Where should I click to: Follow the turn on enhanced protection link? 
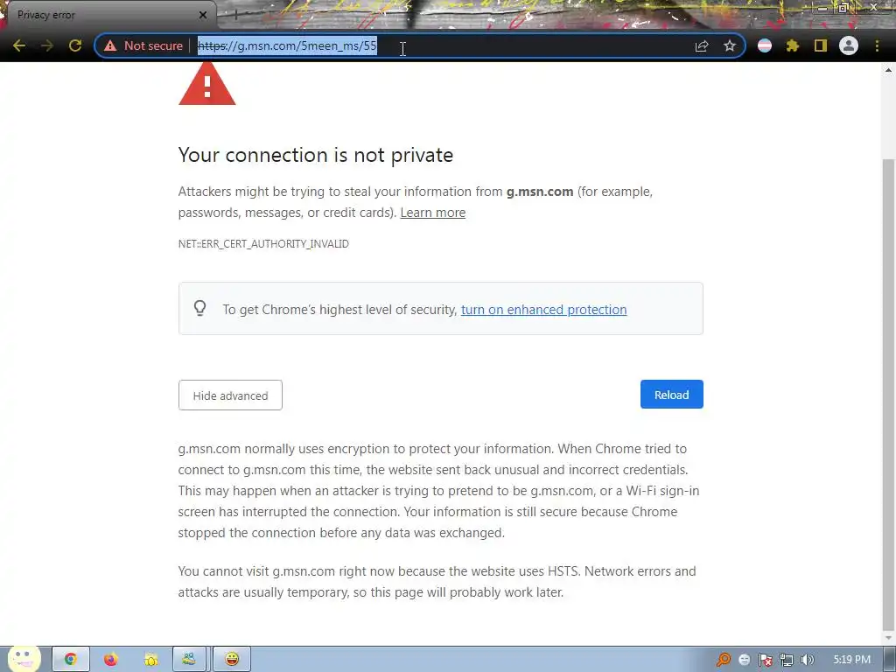pos(543,310)
